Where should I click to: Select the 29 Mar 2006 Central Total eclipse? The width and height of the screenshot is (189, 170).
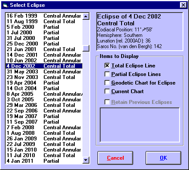click(x=44, y=105)
